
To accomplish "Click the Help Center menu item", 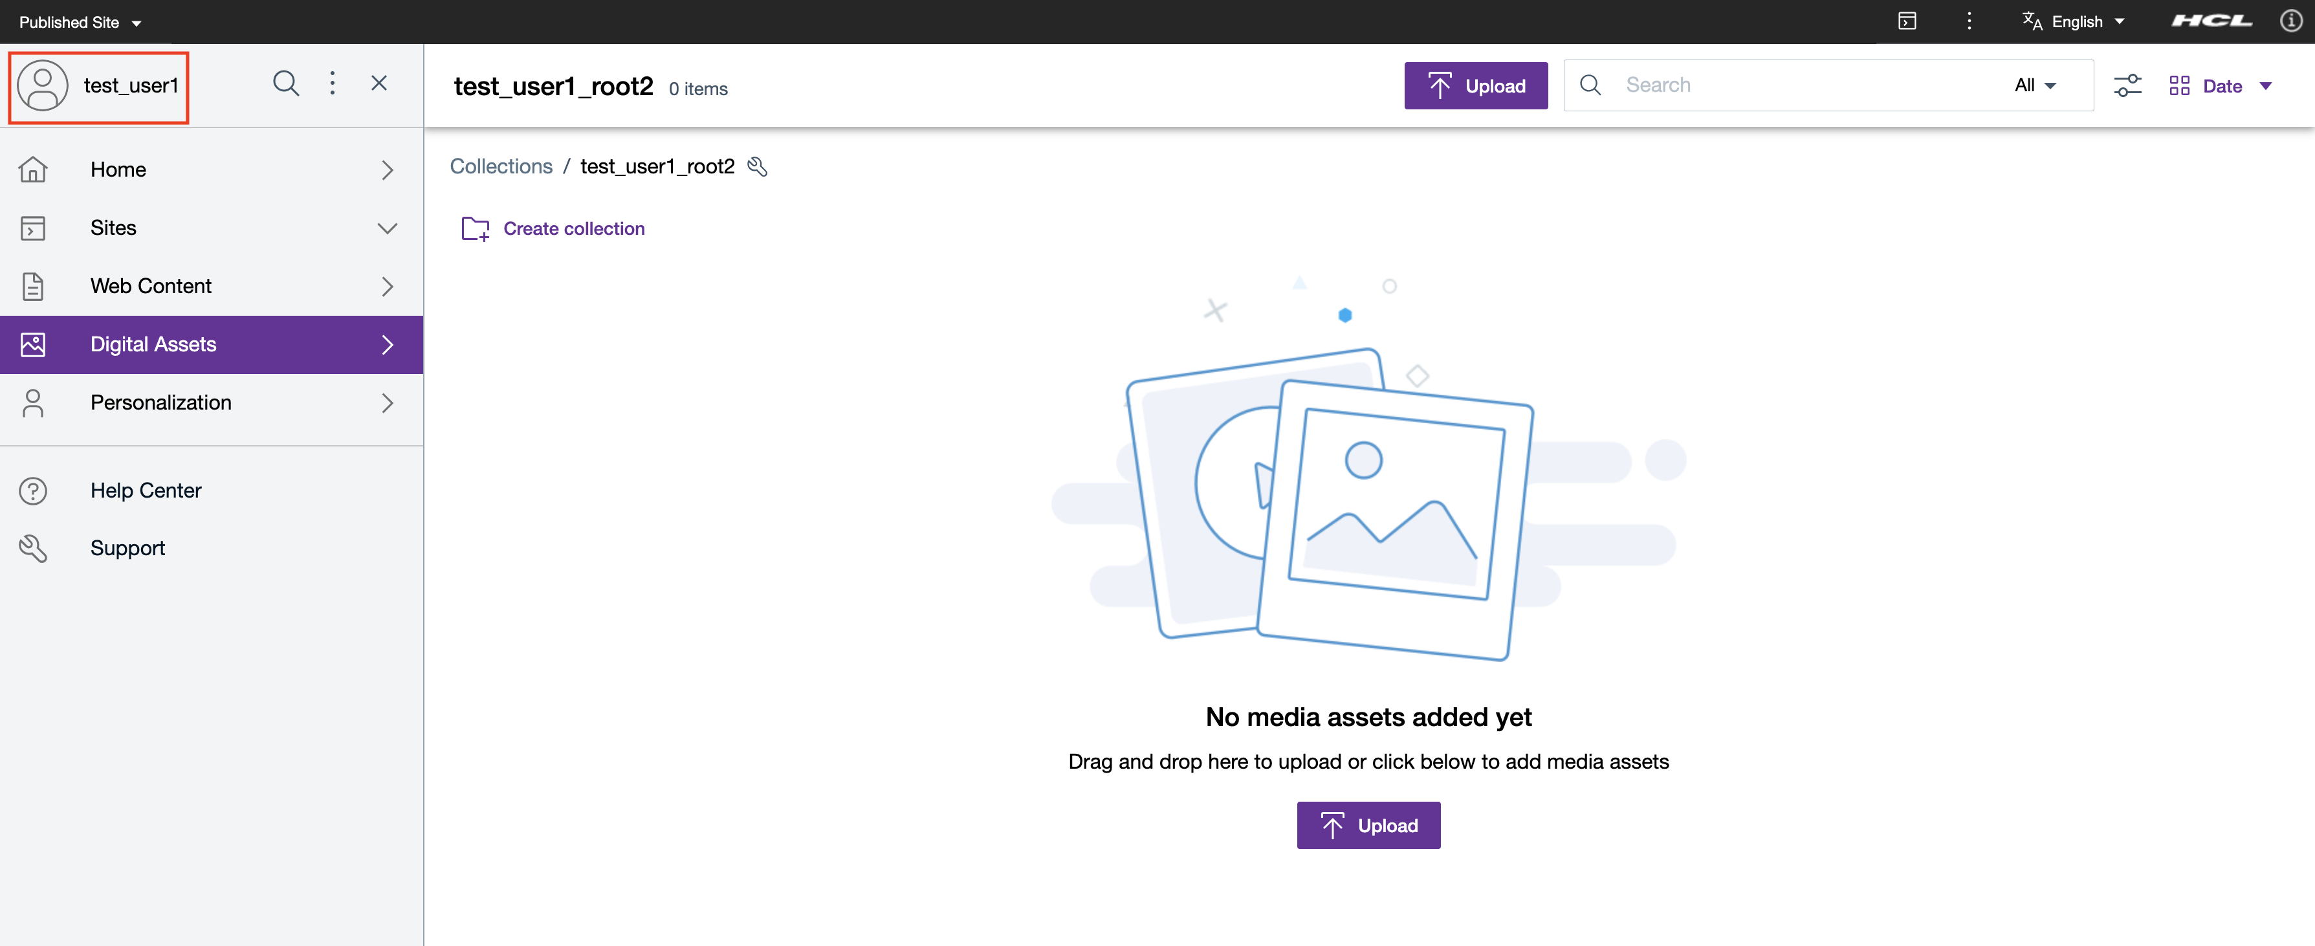I will tap(146, 490).
